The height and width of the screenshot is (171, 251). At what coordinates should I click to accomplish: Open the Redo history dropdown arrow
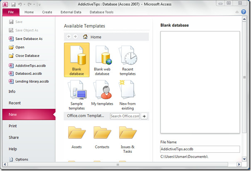[34, 5]
